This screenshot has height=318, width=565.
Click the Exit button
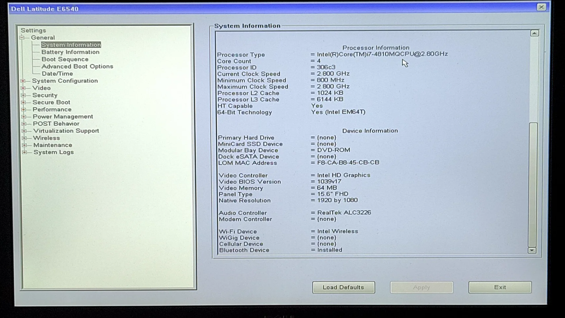(500, 287)
